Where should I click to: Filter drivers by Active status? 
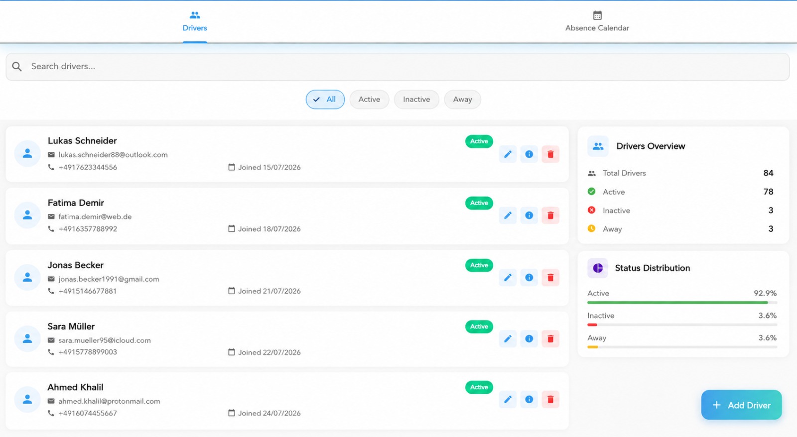pos(369,100)
